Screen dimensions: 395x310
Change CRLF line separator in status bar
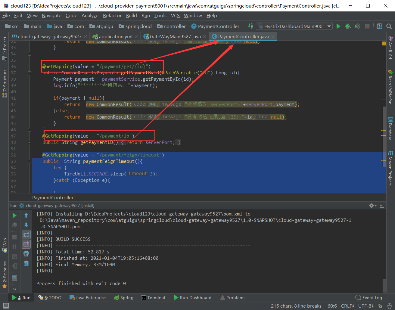click(348, 306)
